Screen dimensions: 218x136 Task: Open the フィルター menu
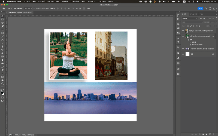(75, 1)
